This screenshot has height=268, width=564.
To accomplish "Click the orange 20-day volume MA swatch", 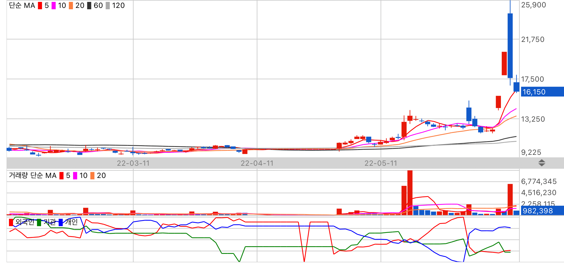I will click(x=92, y=176).
